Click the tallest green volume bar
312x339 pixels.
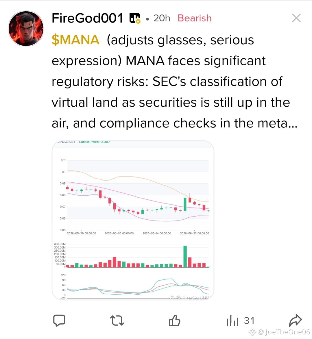click(185, 257)
